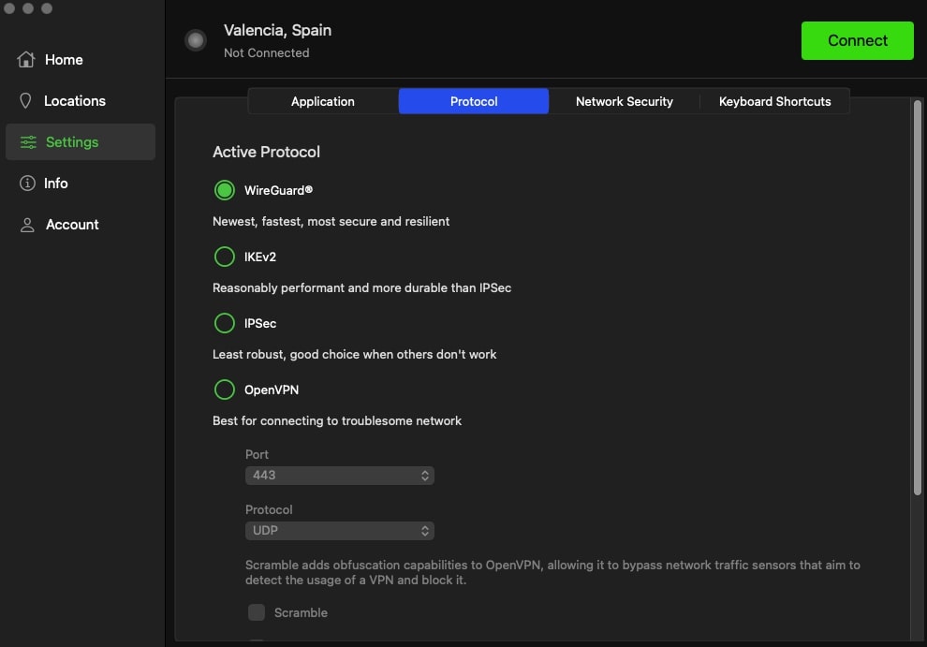Click the vertical scrollbar in settings pane
This screenshot has width=927, height=647.
[917, 298]
